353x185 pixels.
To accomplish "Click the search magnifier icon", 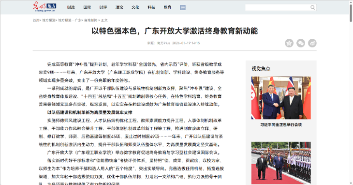I will (x=312, y=7).
